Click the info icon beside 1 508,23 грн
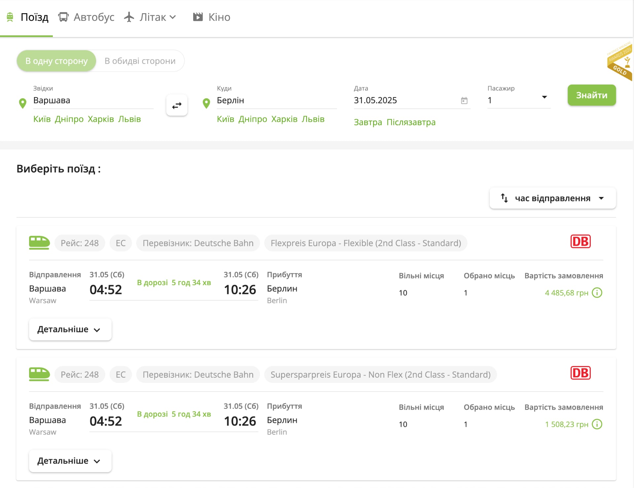634x488 pixels. 597,424
